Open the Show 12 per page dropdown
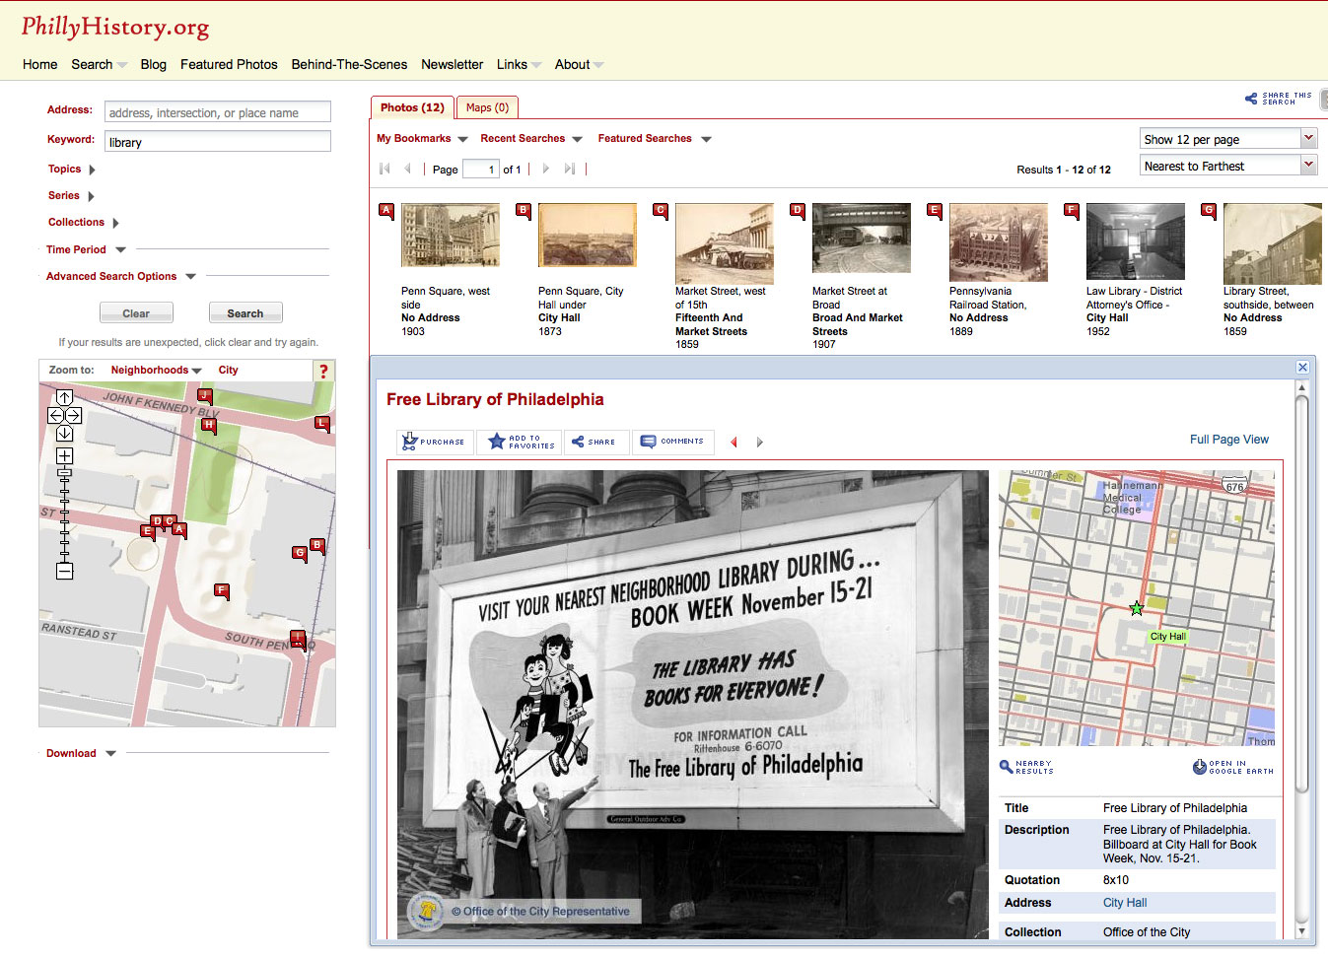This screenshot has height=959, width=1328. [1228, 139]
